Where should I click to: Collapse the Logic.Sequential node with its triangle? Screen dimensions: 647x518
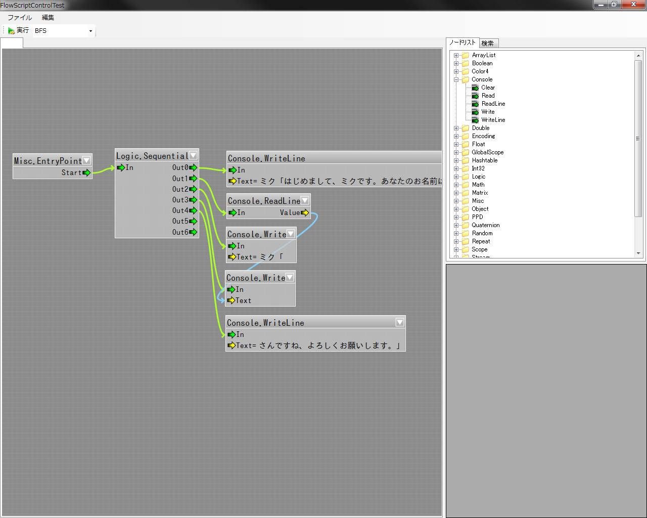tap(193, 156)
